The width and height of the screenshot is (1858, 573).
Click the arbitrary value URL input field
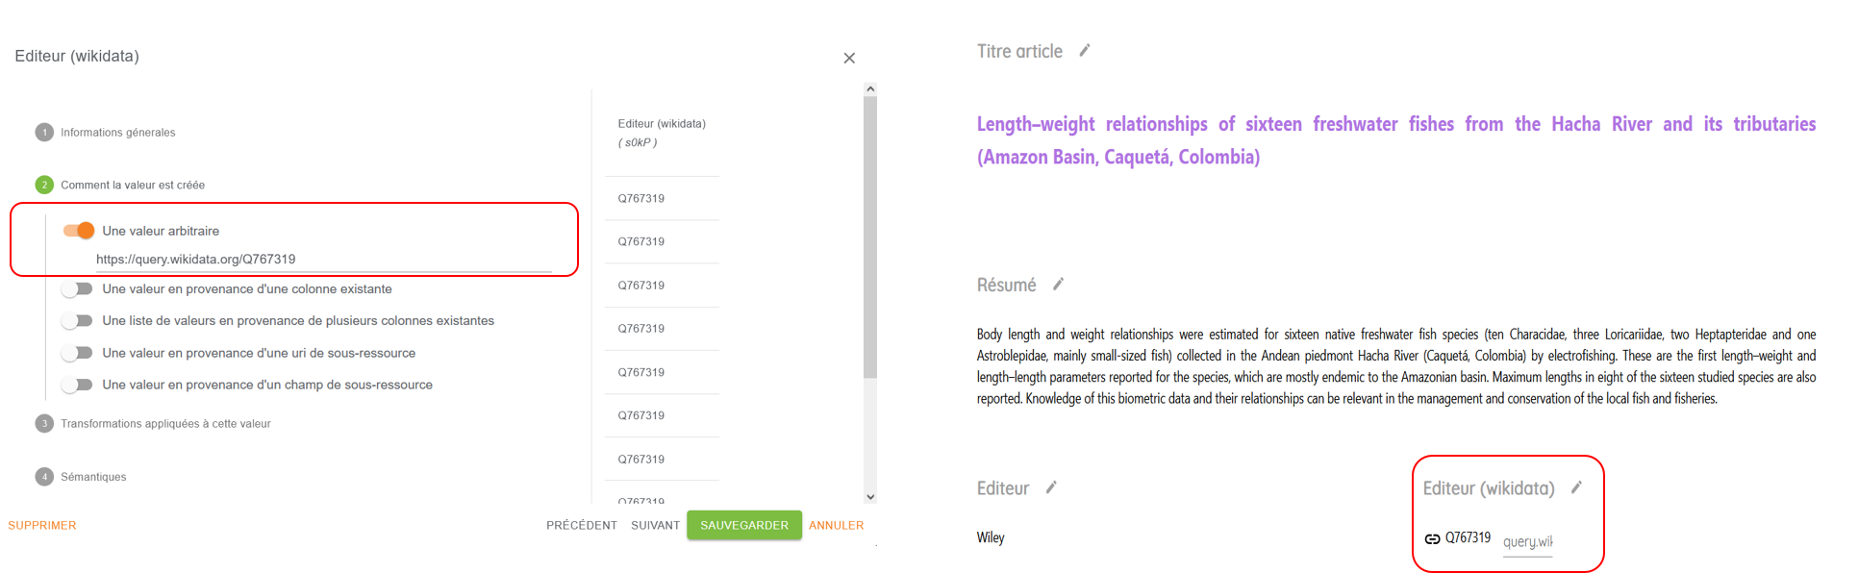[324, 260]
